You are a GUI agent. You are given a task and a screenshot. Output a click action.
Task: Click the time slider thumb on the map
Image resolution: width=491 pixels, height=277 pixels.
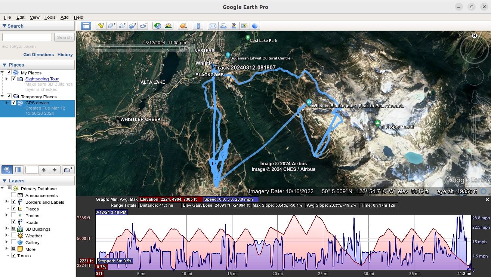point(186,48)
